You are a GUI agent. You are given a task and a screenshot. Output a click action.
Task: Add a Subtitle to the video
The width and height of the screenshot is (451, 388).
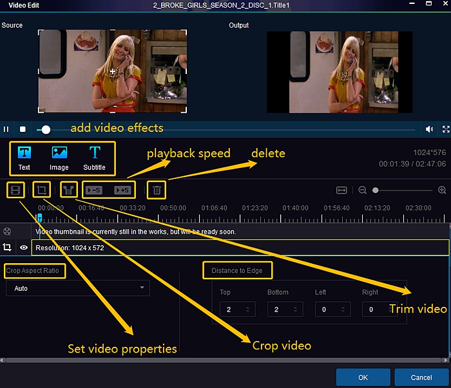pos(94,158)
